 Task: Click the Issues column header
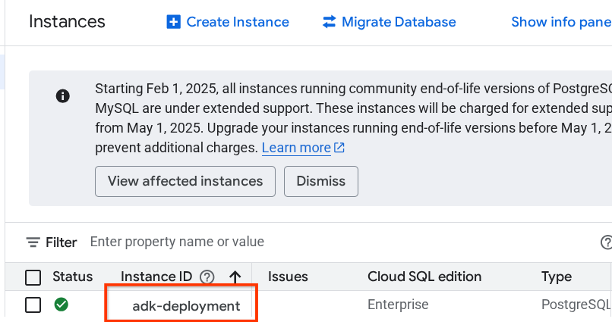click(x=288, y=277)
